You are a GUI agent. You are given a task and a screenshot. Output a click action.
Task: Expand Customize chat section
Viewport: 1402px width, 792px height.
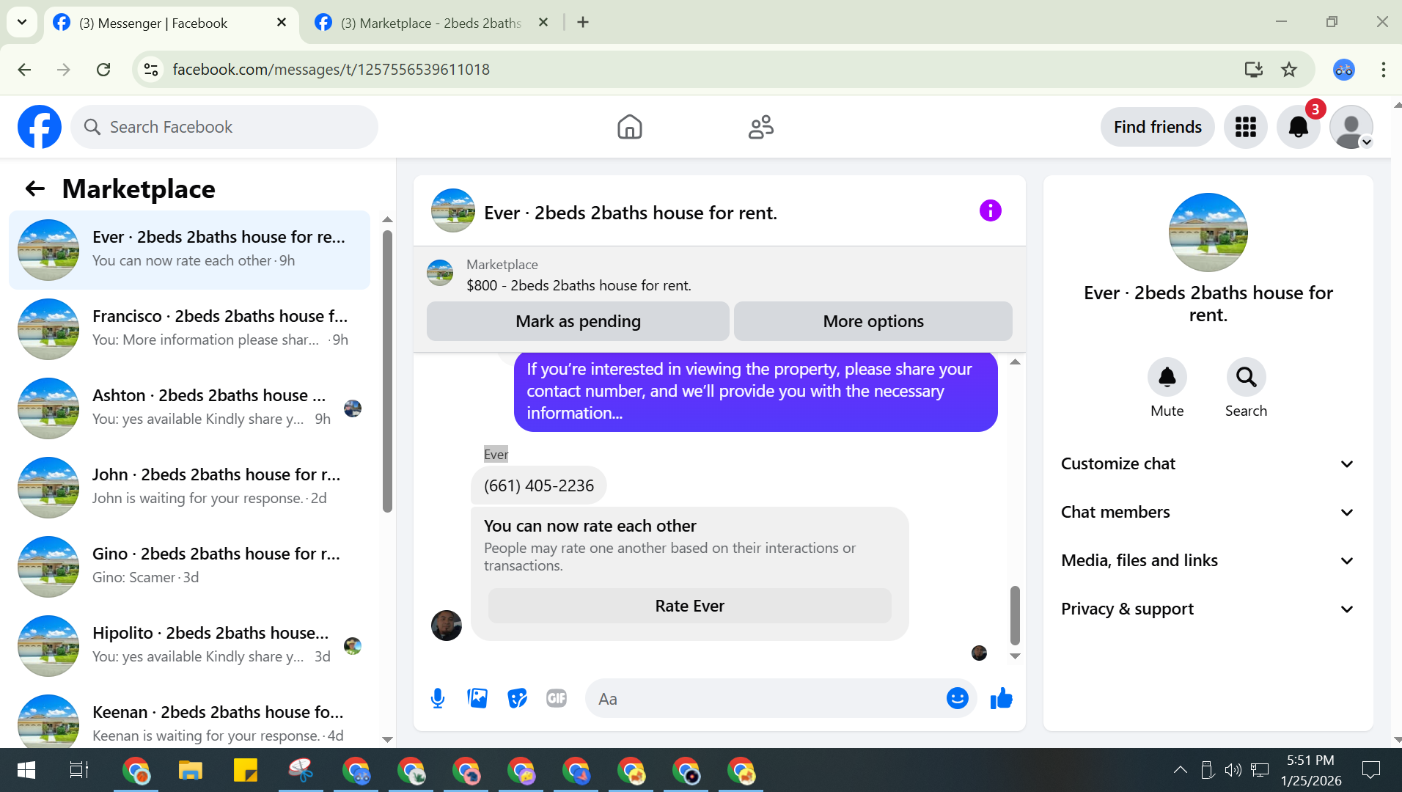[1208, 464]
